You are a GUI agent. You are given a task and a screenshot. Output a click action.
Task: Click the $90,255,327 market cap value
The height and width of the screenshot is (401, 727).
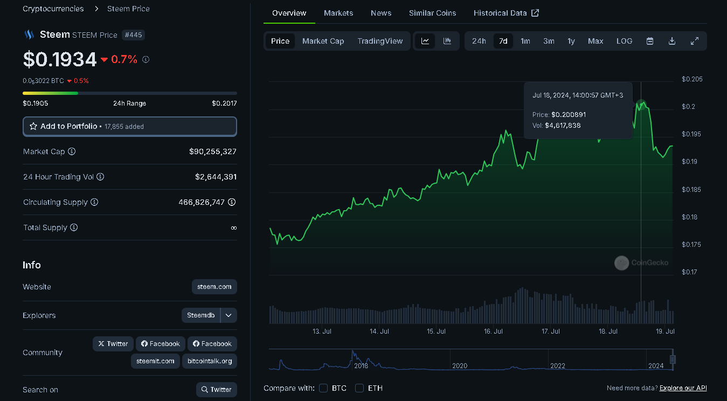point(213,151)
